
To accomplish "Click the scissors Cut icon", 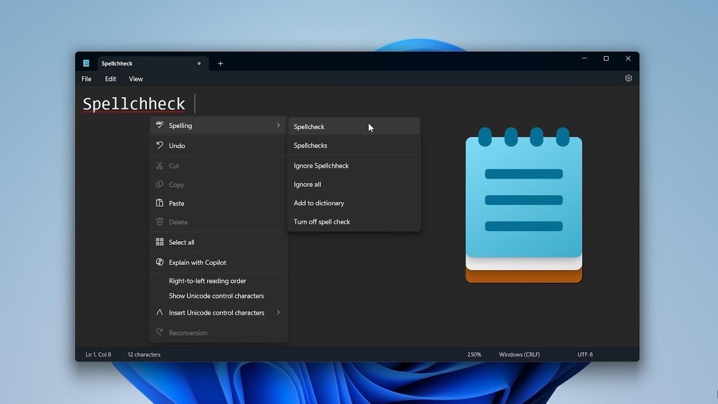I will click(x=160, y=166).
